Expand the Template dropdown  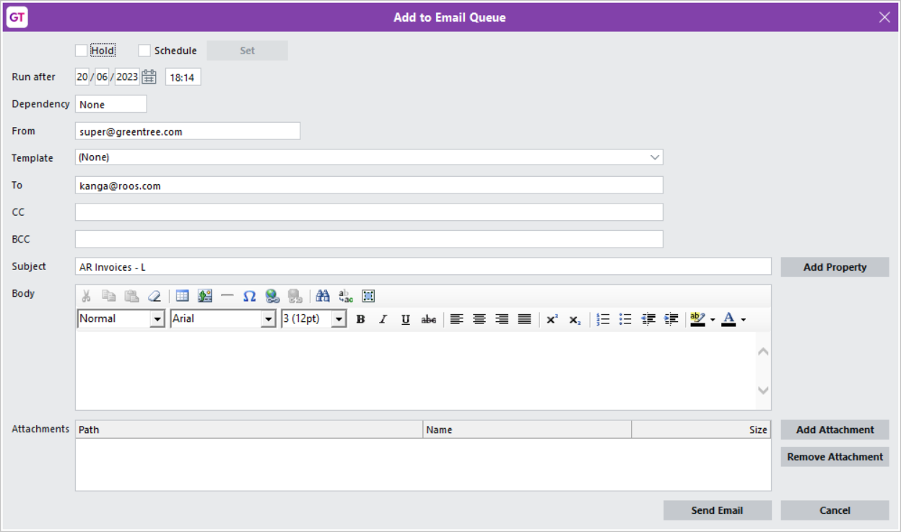(x=655, y=157)
